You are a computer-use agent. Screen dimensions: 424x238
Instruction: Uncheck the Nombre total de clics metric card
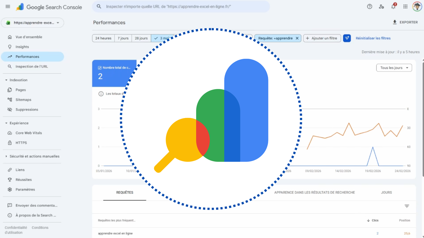point(99,67)
